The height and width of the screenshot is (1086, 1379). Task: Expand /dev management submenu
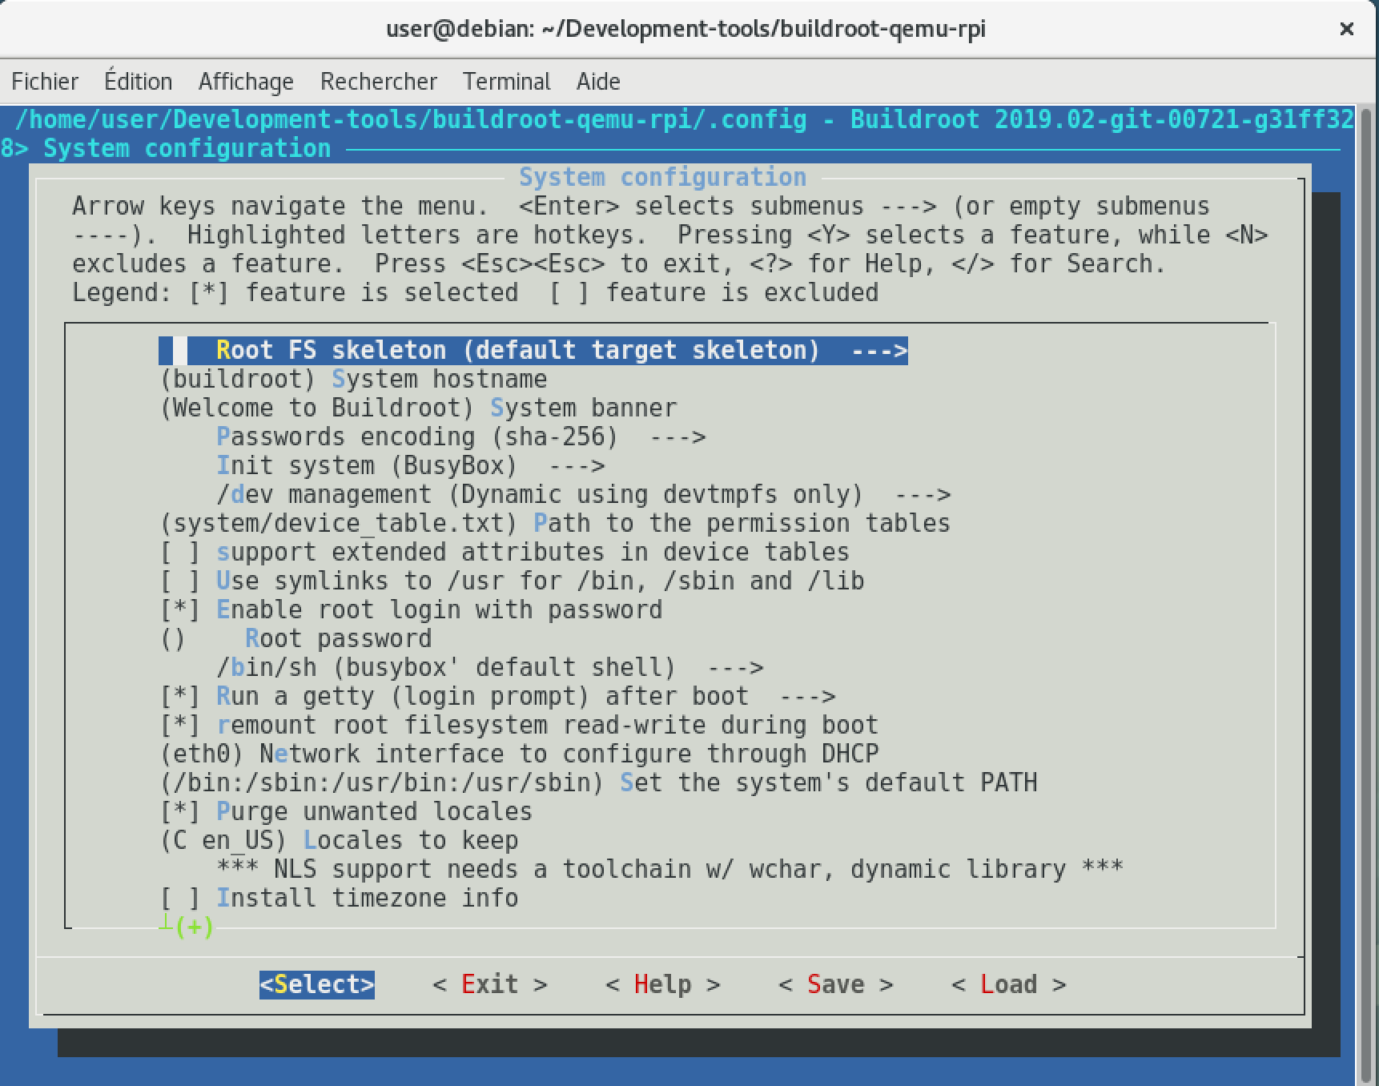click(584, 495)
